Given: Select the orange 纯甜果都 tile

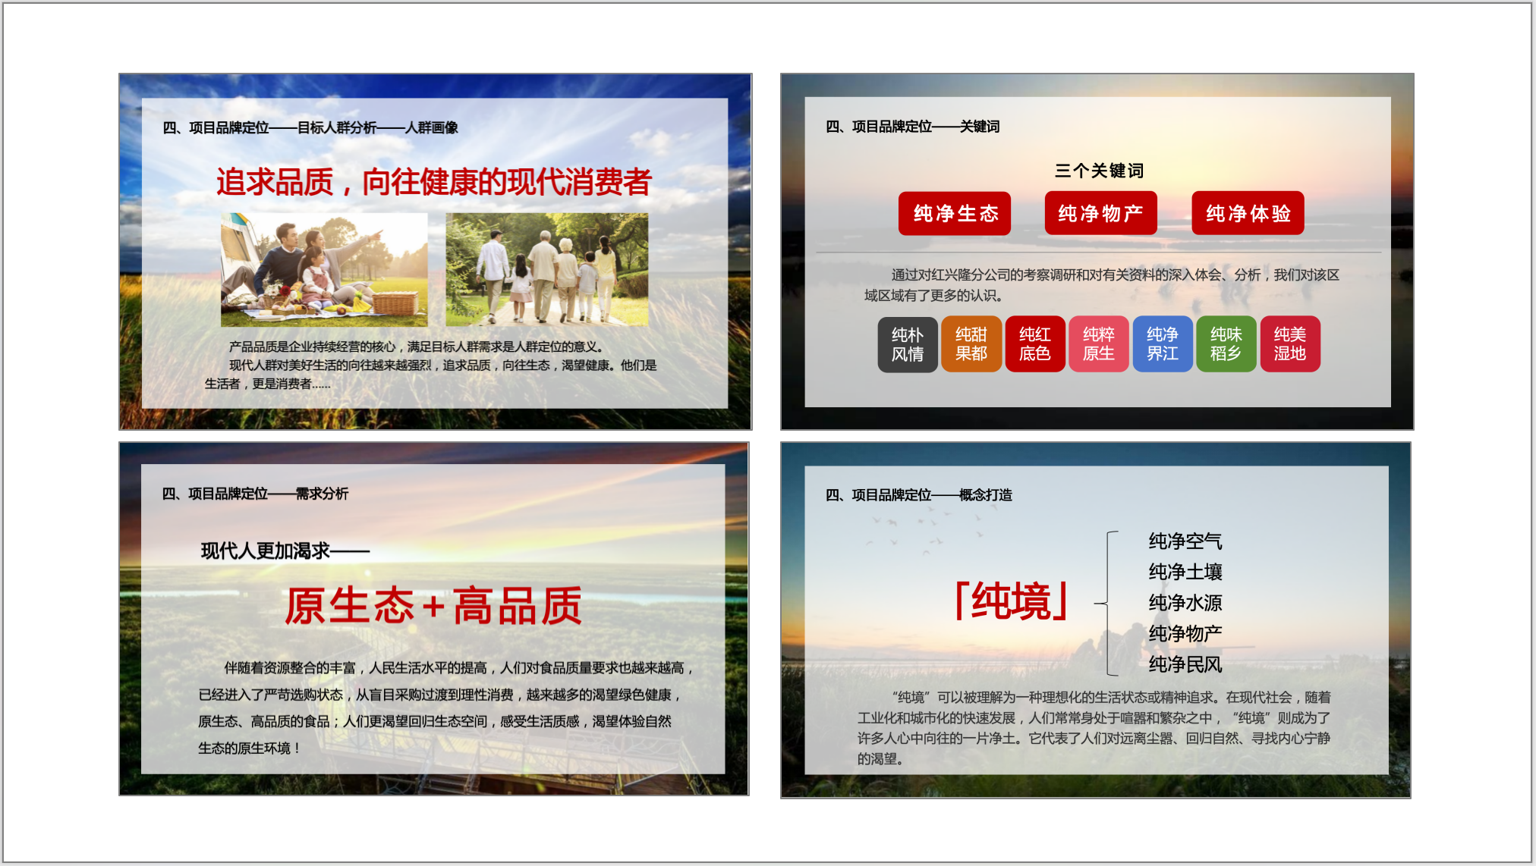Looking at the screenshot, I should coord(971,344).
